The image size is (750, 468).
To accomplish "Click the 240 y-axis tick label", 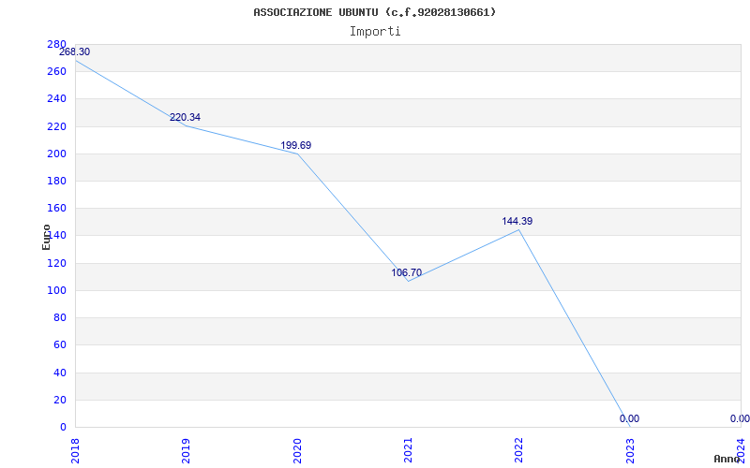I will click(x=57, y=99).
